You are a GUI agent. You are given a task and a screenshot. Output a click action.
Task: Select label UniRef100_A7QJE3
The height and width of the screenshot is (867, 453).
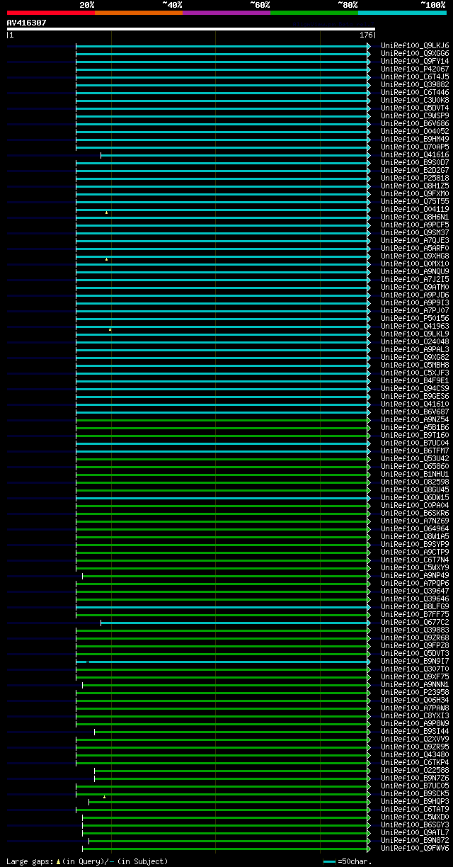point(415,240)
